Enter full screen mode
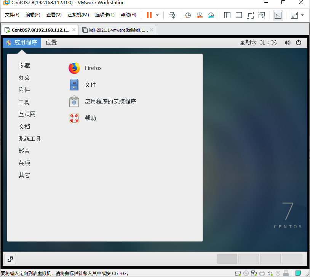 coord(250,15)
